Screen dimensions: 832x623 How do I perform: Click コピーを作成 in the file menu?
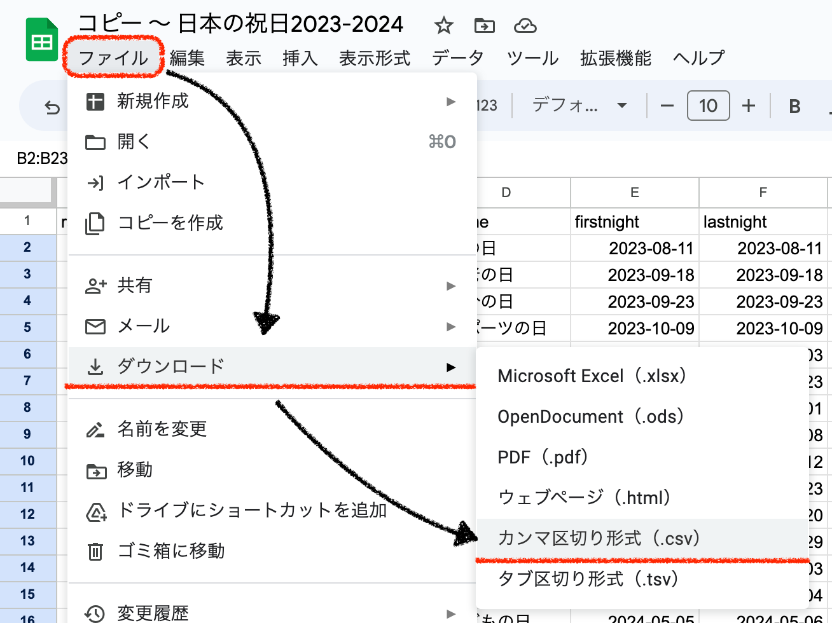[170, 223]
